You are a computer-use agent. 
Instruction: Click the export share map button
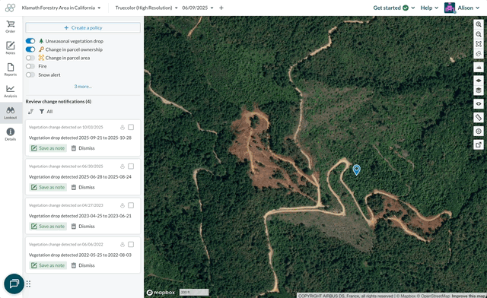click(x=479, y=144)
